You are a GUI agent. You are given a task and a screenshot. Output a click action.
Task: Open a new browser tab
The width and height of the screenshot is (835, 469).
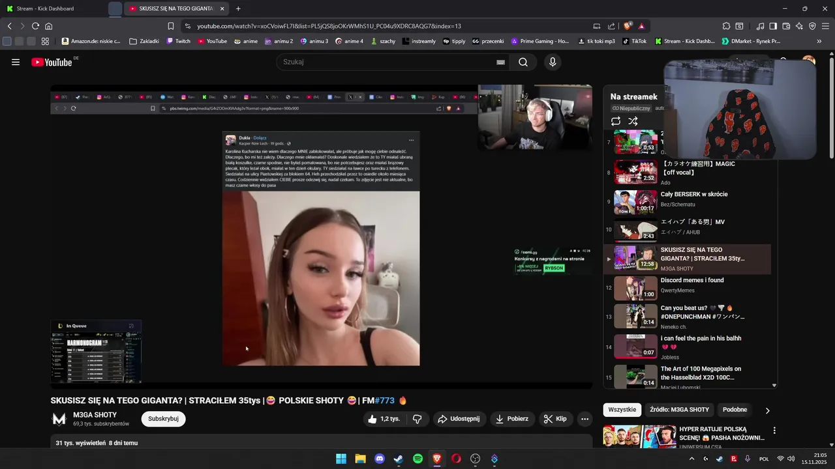[x=238, y=8]
